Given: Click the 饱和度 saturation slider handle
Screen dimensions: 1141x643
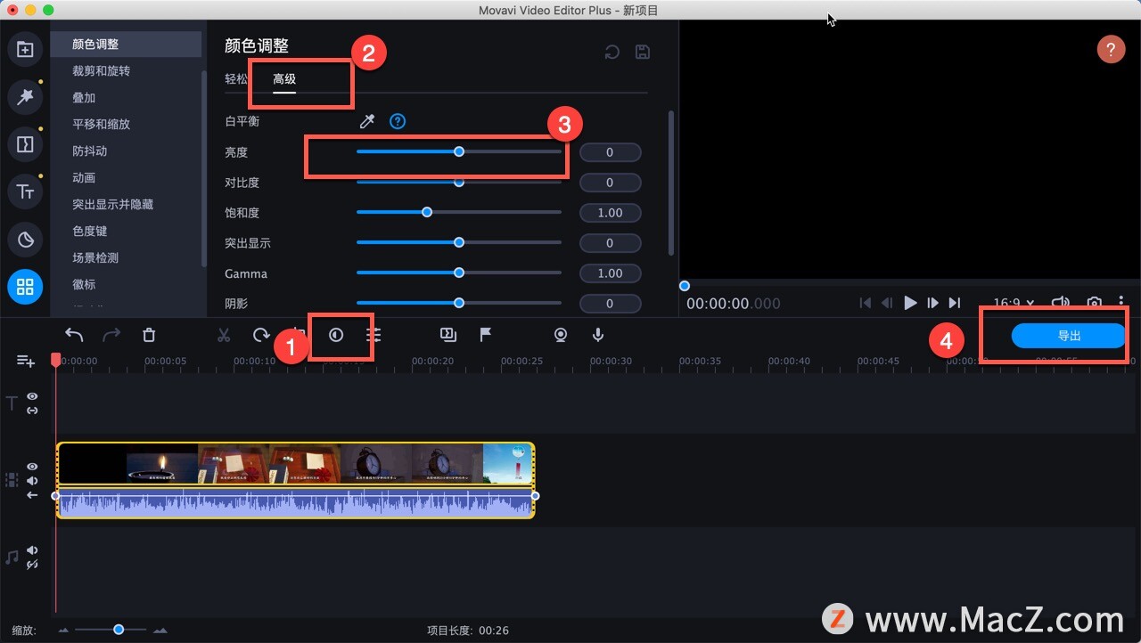Looking at the screenshot, I should tap(427, 212).
